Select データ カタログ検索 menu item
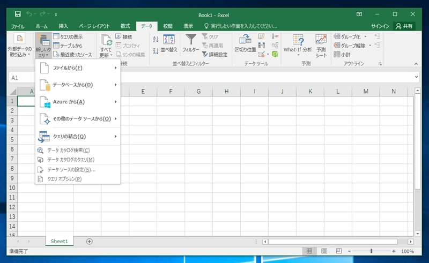This screenshot has width=429, height=263. click(78, 151)
